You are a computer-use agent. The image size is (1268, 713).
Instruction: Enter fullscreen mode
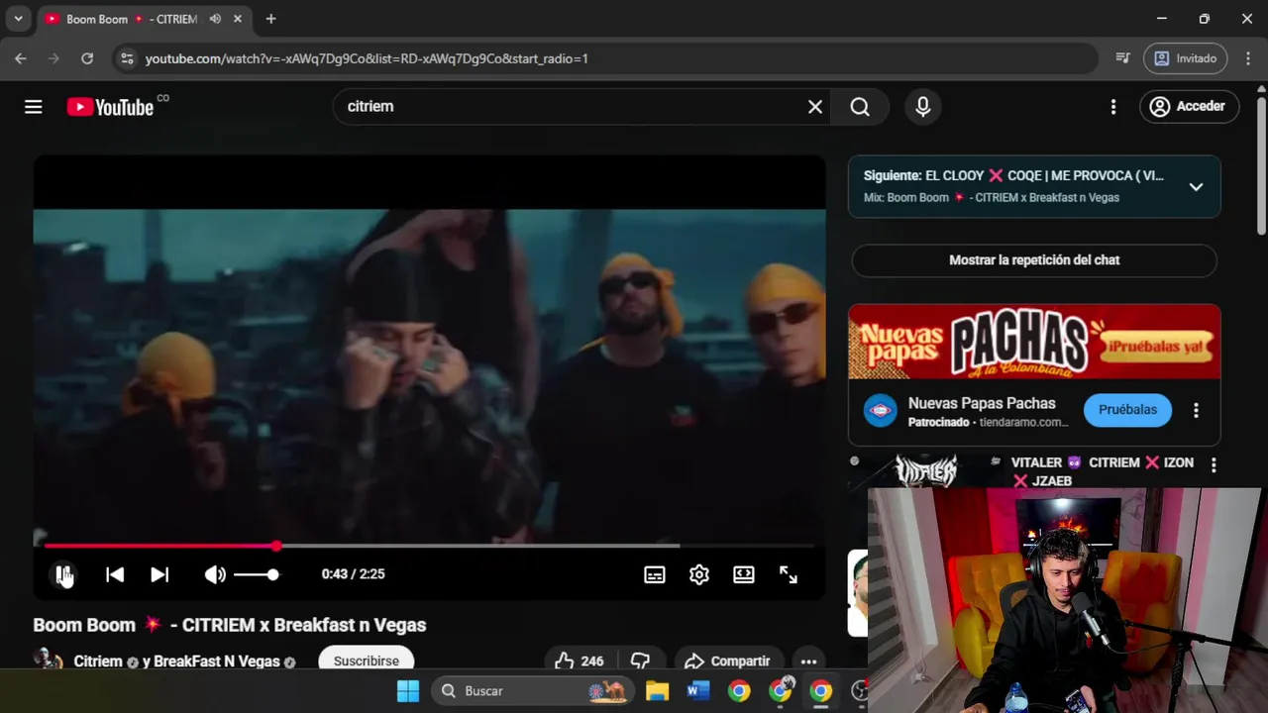pyautogui.click(x=789, y=574)
